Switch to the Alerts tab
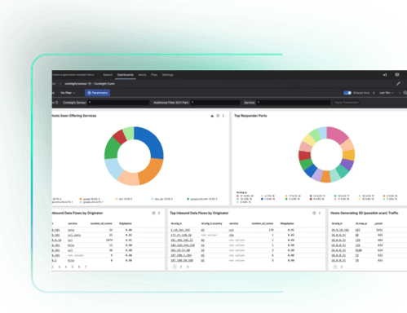The width and height of the screenshot is (407, 313). pos(142,75)
